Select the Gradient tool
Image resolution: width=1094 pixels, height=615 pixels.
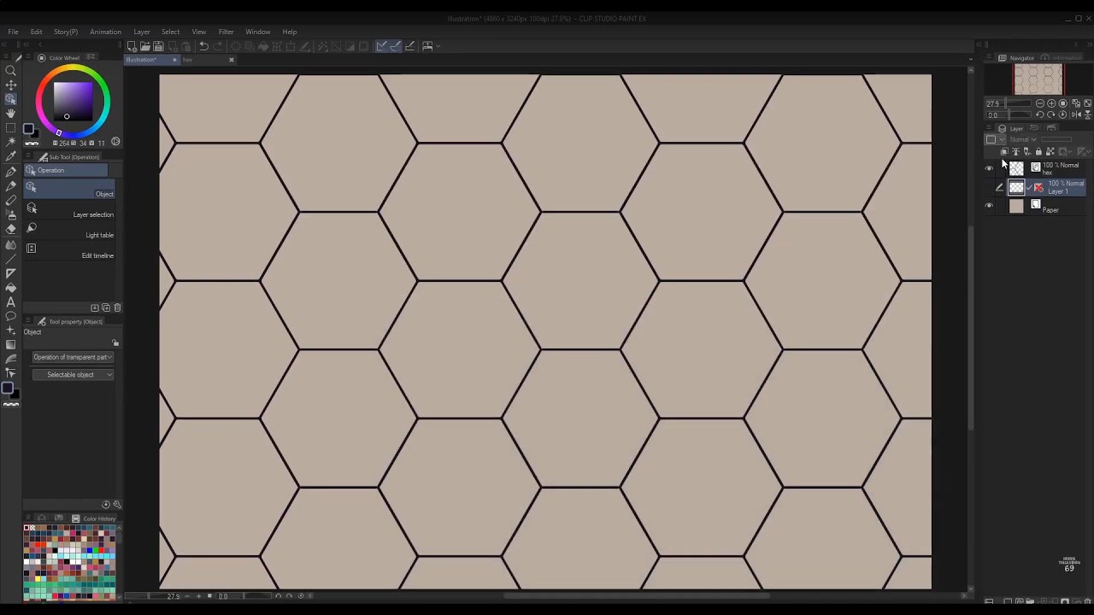click(x=10, y=345)
